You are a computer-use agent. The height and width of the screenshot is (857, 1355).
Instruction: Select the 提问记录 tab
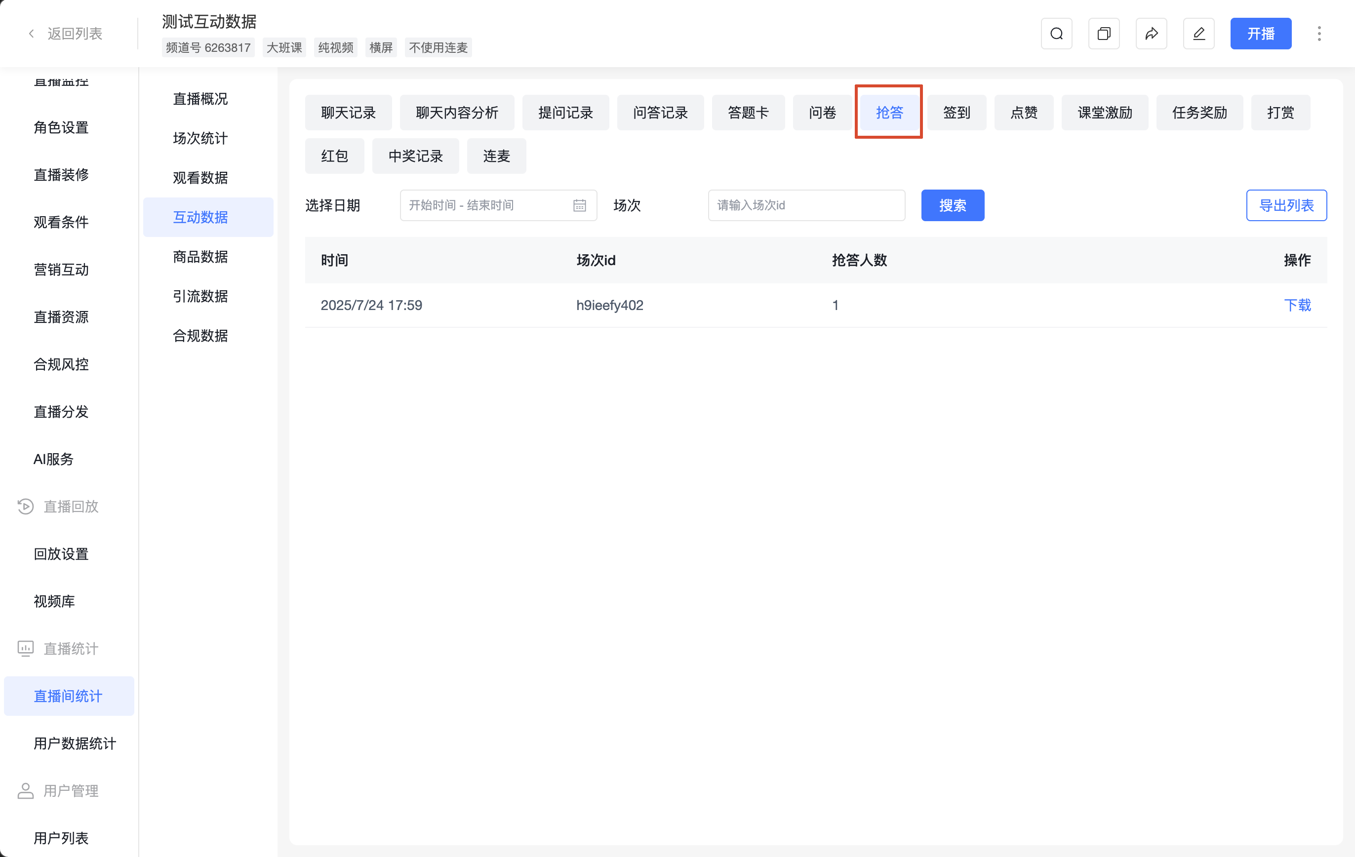click(x=565, y=113)
